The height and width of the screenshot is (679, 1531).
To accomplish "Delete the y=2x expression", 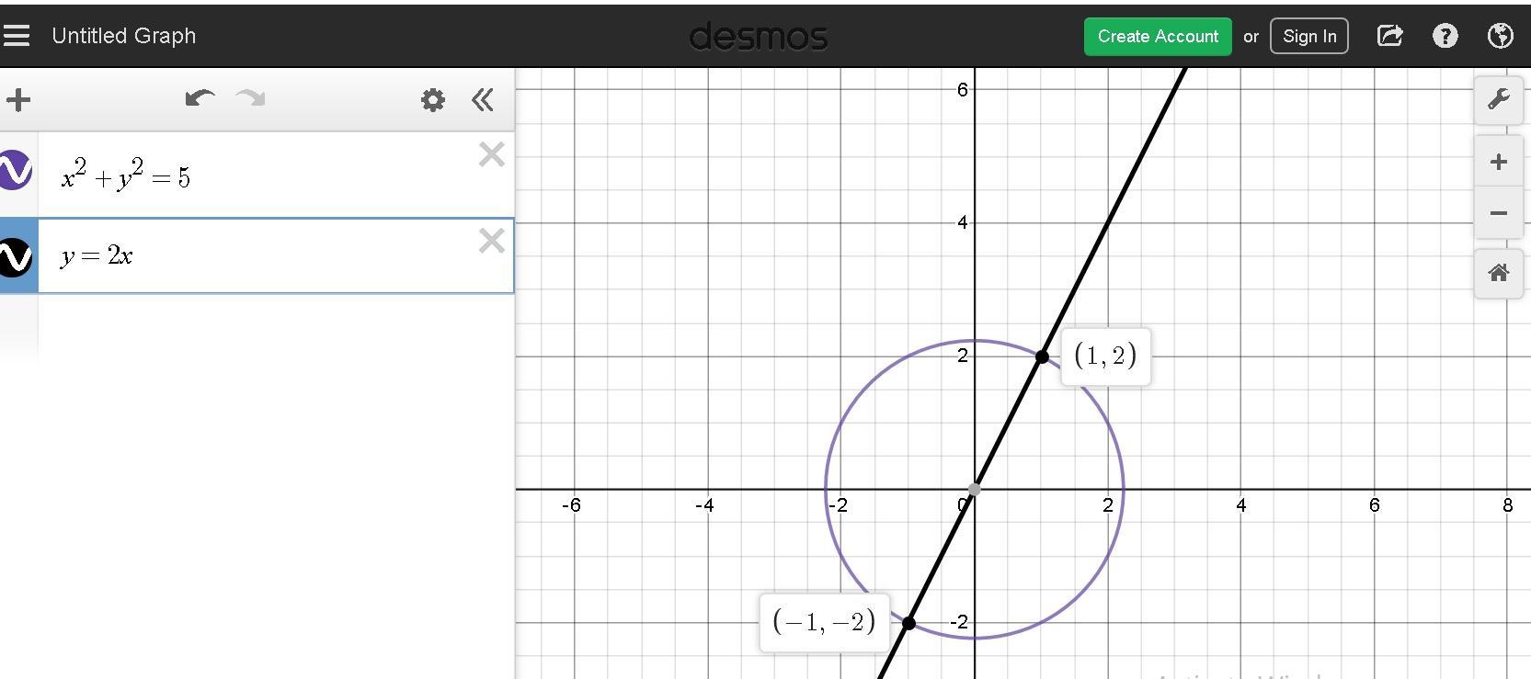I will click(x=492, y=241).
